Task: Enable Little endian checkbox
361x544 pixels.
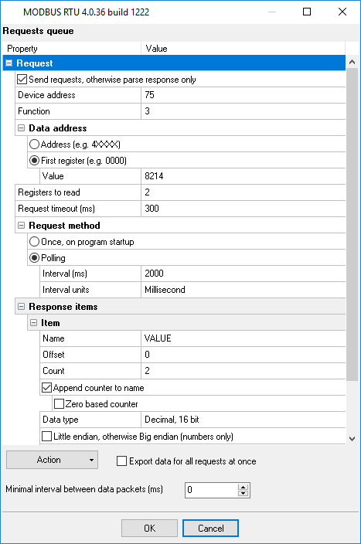Action: [x=47, y=436]
